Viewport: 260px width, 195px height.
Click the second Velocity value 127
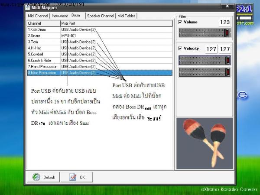pyautogui.click(x=224, y=49)
